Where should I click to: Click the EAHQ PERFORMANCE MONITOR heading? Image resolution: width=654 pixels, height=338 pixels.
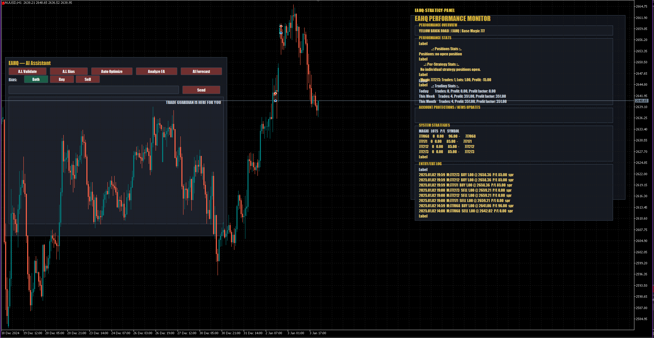pos(453,19)
